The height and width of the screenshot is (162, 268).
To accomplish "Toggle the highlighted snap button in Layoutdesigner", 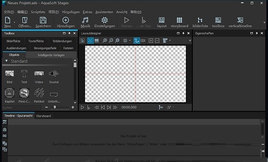I will click(x=91, y=41).
